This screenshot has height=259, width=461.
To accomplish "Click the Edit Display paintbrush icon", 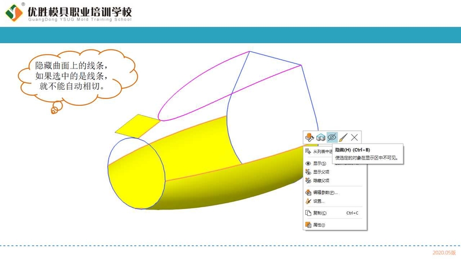I will click(x=343, y=137).
